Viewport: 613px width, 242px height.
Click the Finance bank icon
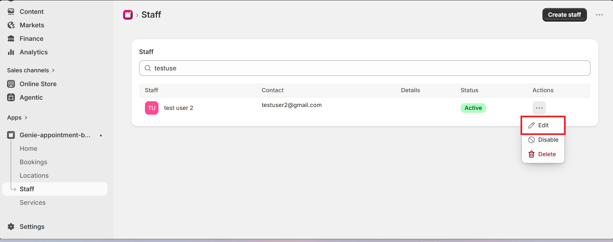click(11, 39)
